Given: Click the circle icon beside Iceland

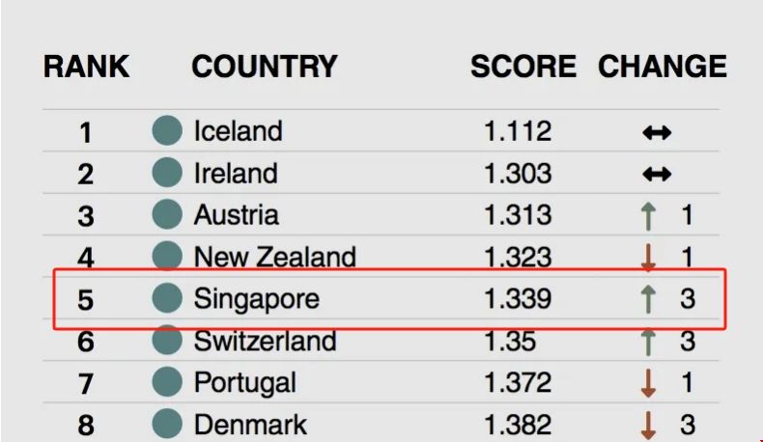Looking at the screenshot, I should (167, 130).
